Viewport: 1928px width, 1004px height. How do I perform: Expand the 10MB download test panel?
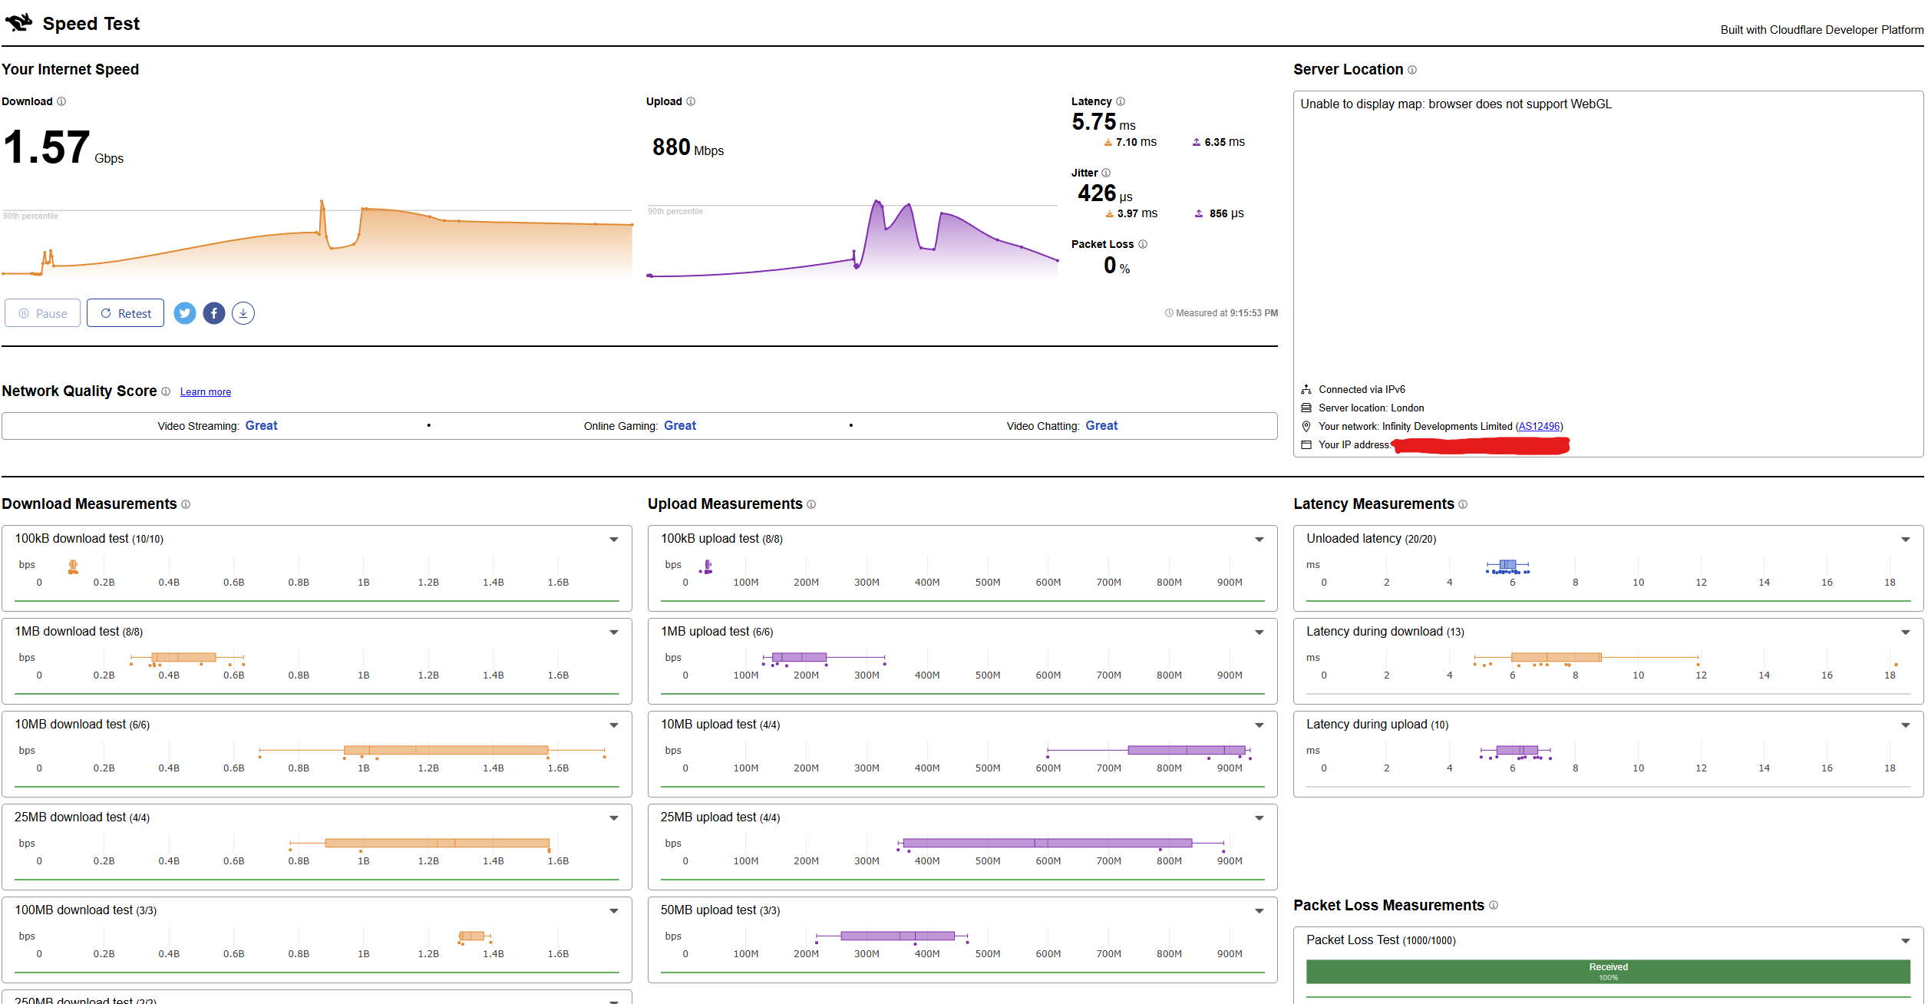pyautogui.click(x=614, y=725)
